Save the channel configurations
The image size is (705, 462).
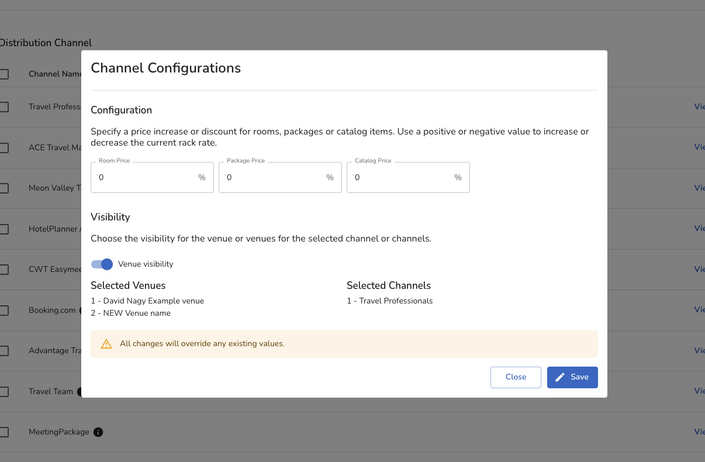(572, 377)
